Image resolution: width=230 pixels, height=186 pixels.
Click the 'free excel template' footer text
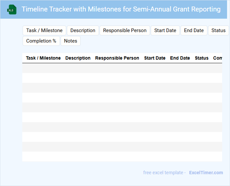click(x=164, y=173)
